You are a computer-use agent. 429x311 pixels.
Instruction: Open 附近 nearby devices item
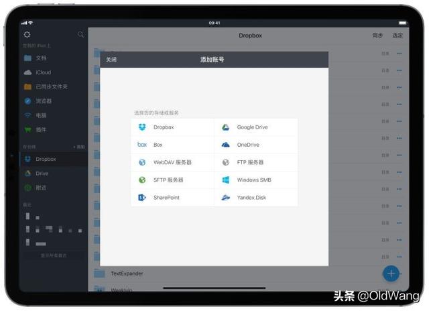(x=54, y=188)
